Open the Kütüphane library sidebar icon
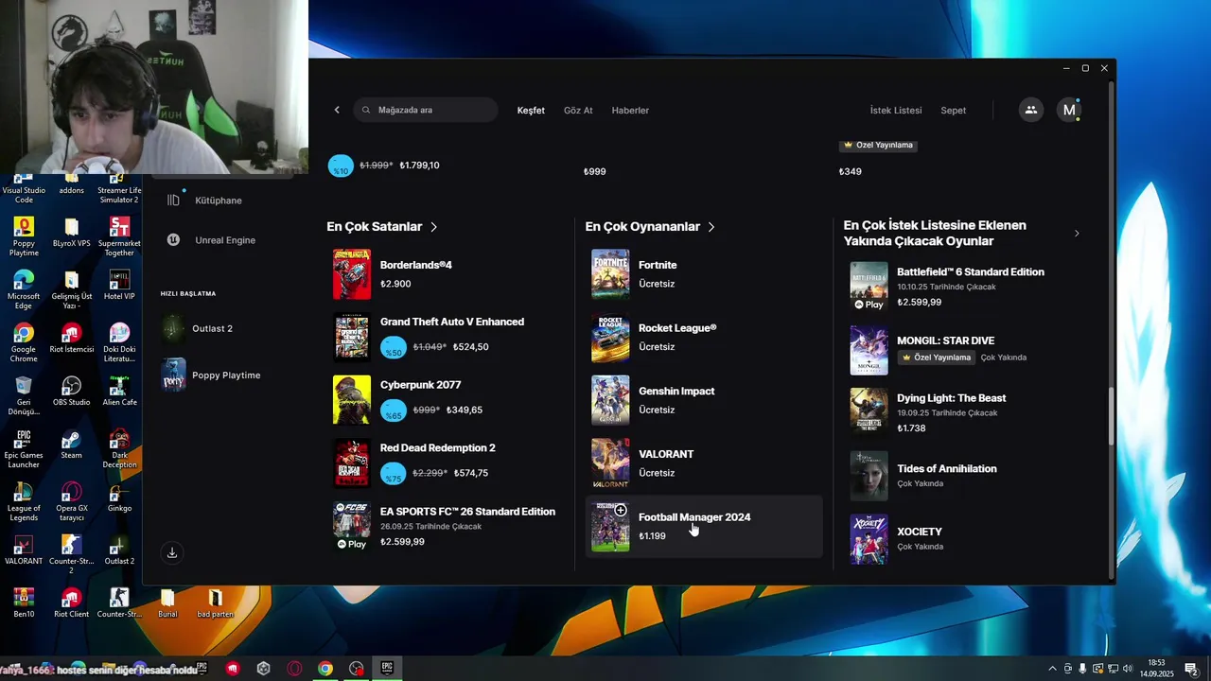 click(x=173, y=201)
